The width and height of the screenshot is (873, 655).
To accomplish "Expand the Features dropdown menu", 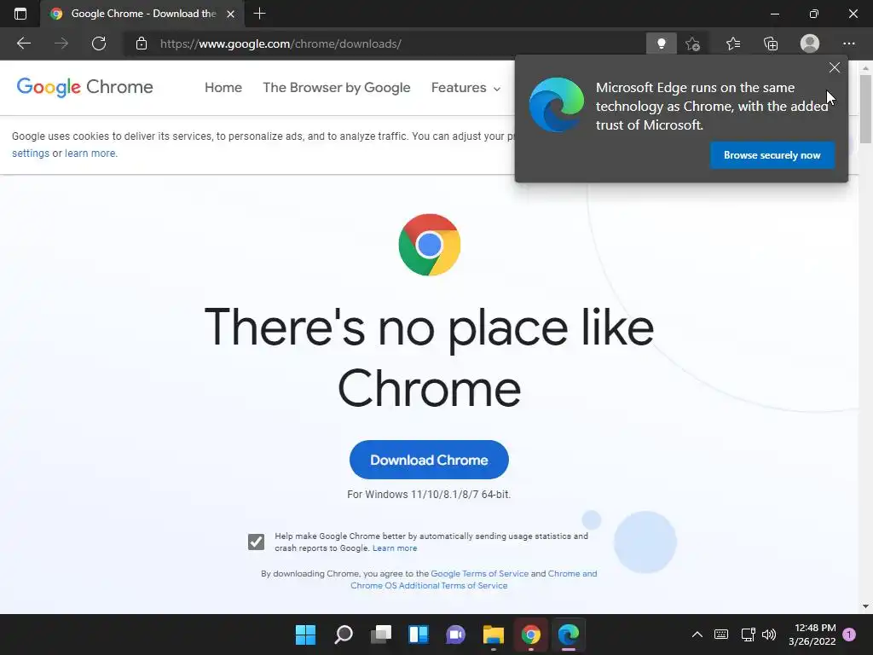I will (465, 88).
